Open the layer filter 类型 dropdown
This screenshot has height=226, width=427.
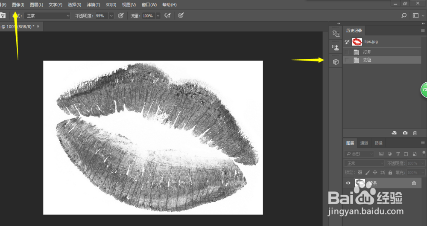click(x=359, y=154)
